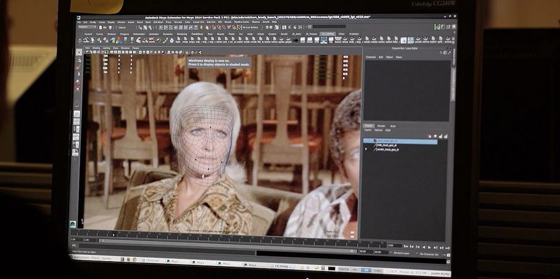Open the Pipeline Cache menu
The height and width of the screenshot is (279, 560).
pos(241,22)
